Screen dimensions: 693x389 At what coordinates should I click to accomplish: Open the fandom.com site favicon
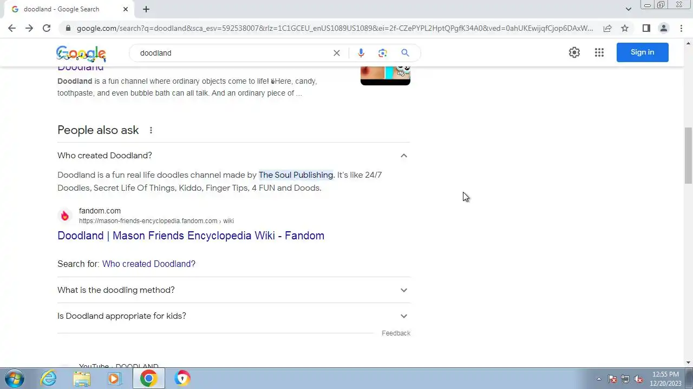point(65,216)
